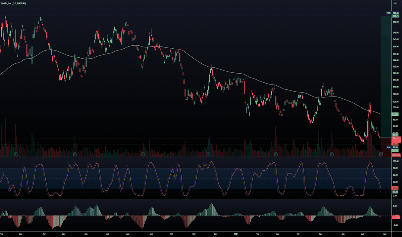Open the May 2023 earnings marker
Viewport: 402px width, 237px height.
(75, 154)
